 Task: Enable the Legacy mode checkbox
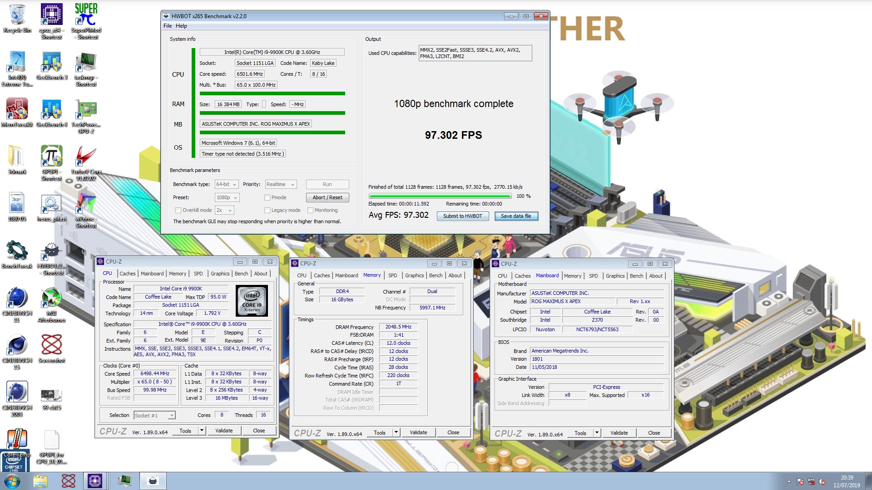pyautogui.click(x=267, y=210)
